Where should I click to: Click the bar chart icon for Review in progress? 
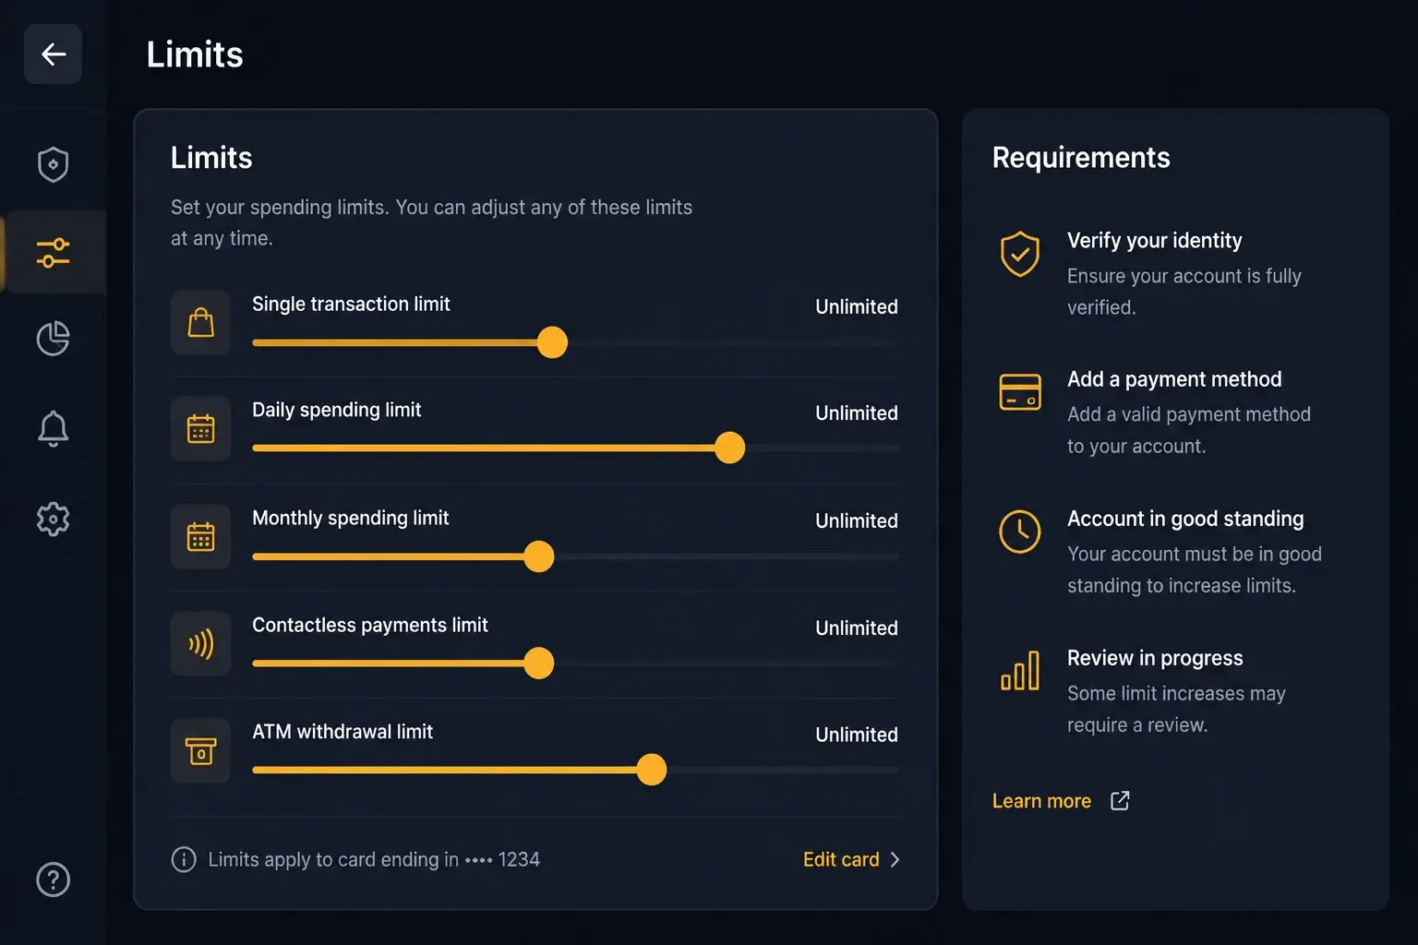point(1020,671)
